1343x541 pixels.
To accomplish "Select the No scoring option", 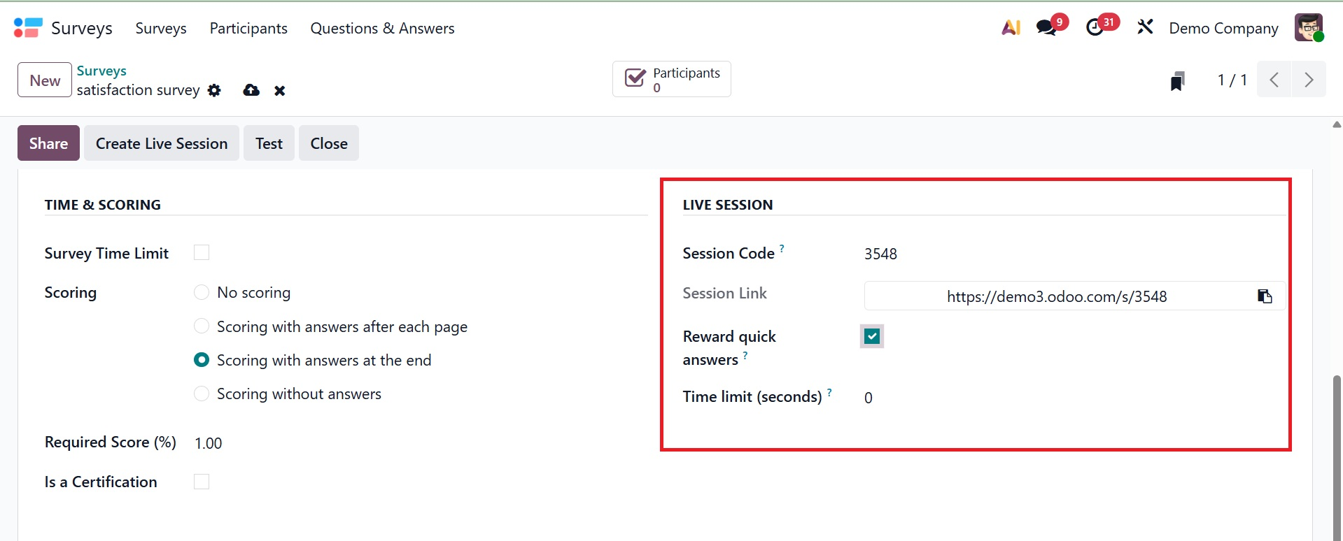I will tap(202, 292).
